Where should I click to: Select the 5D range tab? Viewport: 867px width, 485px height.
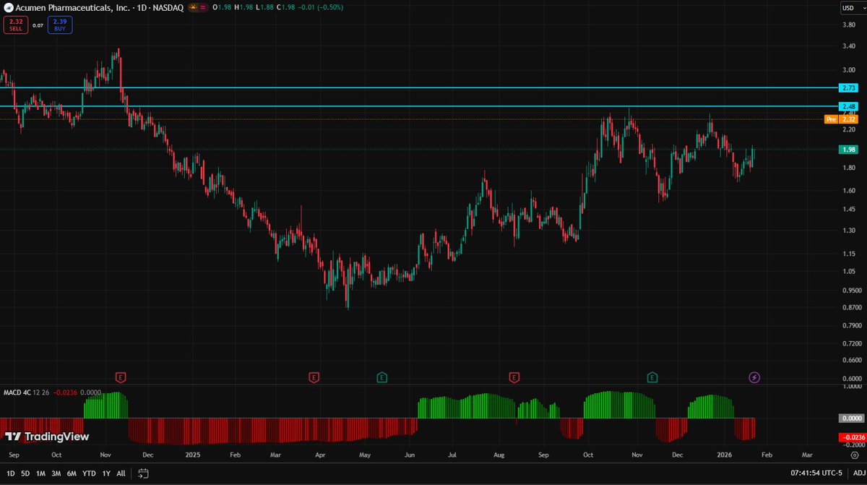(x=25, y=473)
